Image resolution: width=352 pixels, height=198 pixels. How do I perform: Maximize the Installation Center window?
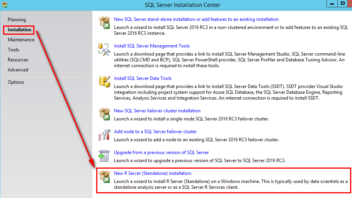tap(342, 3)
